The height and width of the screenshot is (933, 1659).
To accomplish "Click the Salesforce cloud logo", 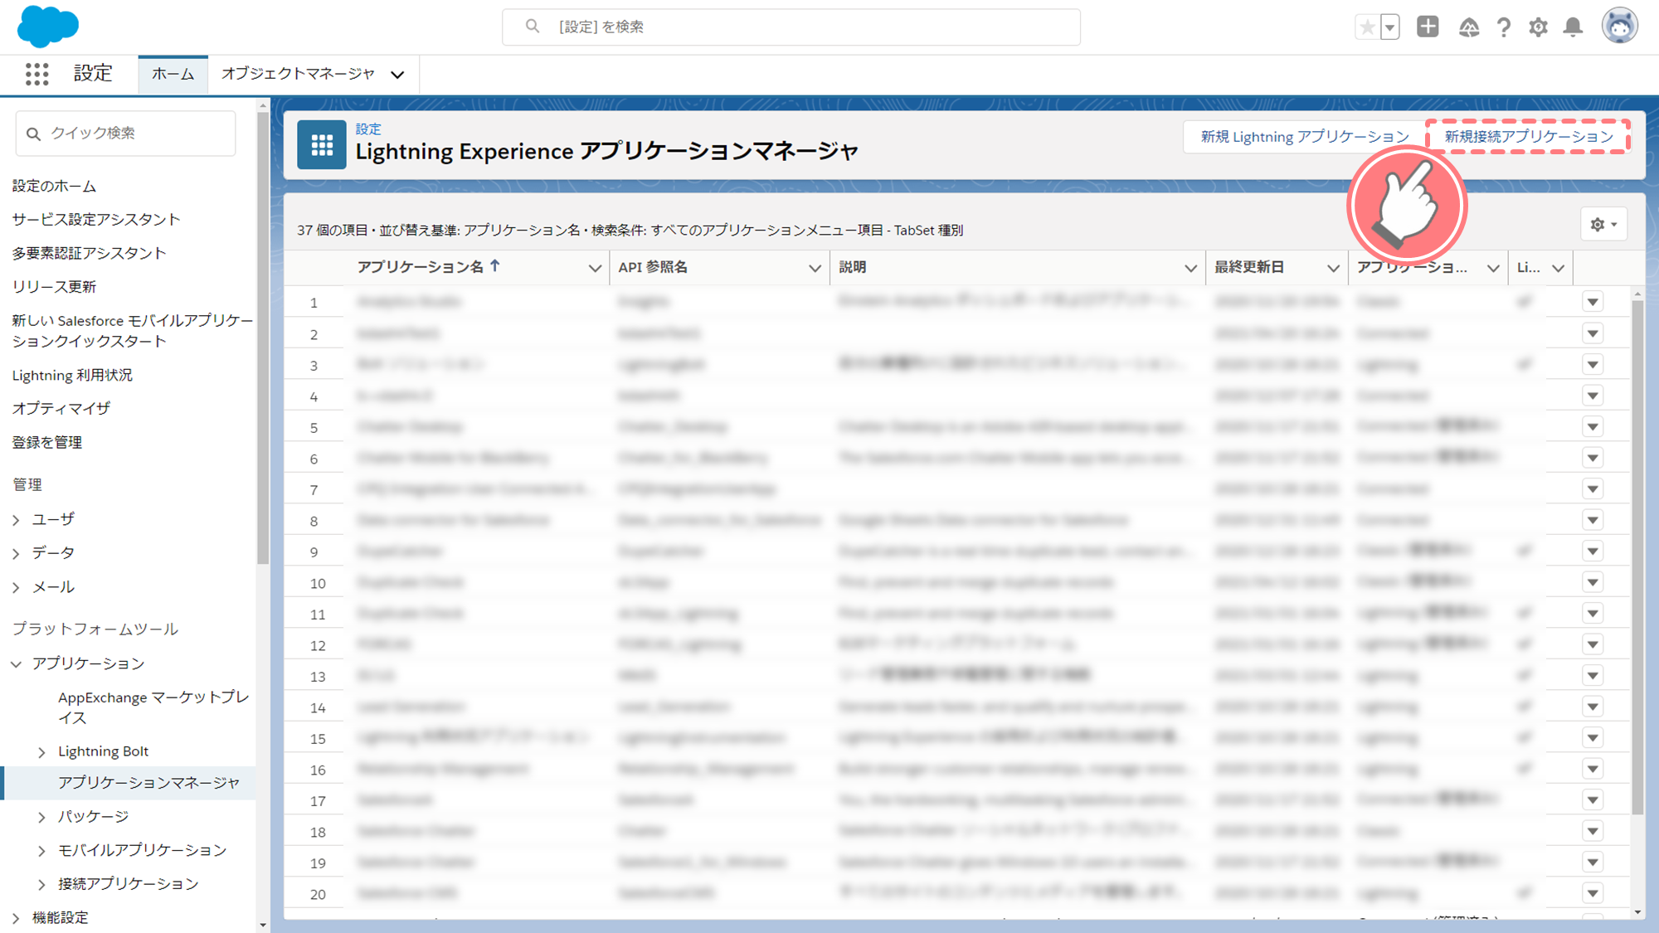I will (48, 26).
